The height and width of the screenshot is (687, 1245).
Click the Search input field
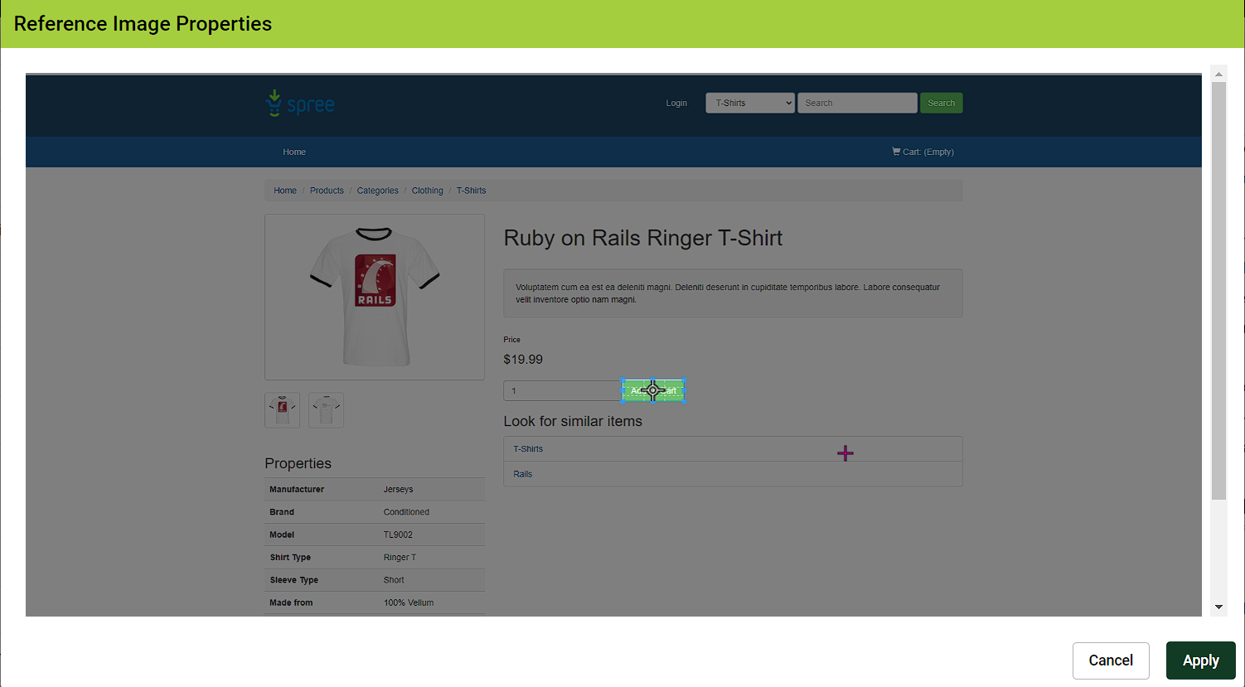[857, 103]
